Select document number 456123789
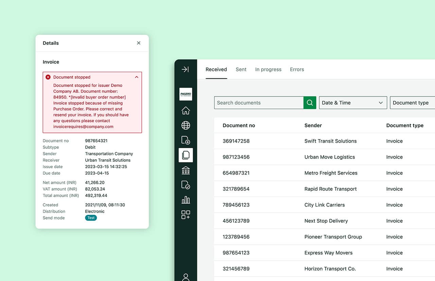This screenshot has height=281, width=435. pyautogui.click(x=236, y=221)
